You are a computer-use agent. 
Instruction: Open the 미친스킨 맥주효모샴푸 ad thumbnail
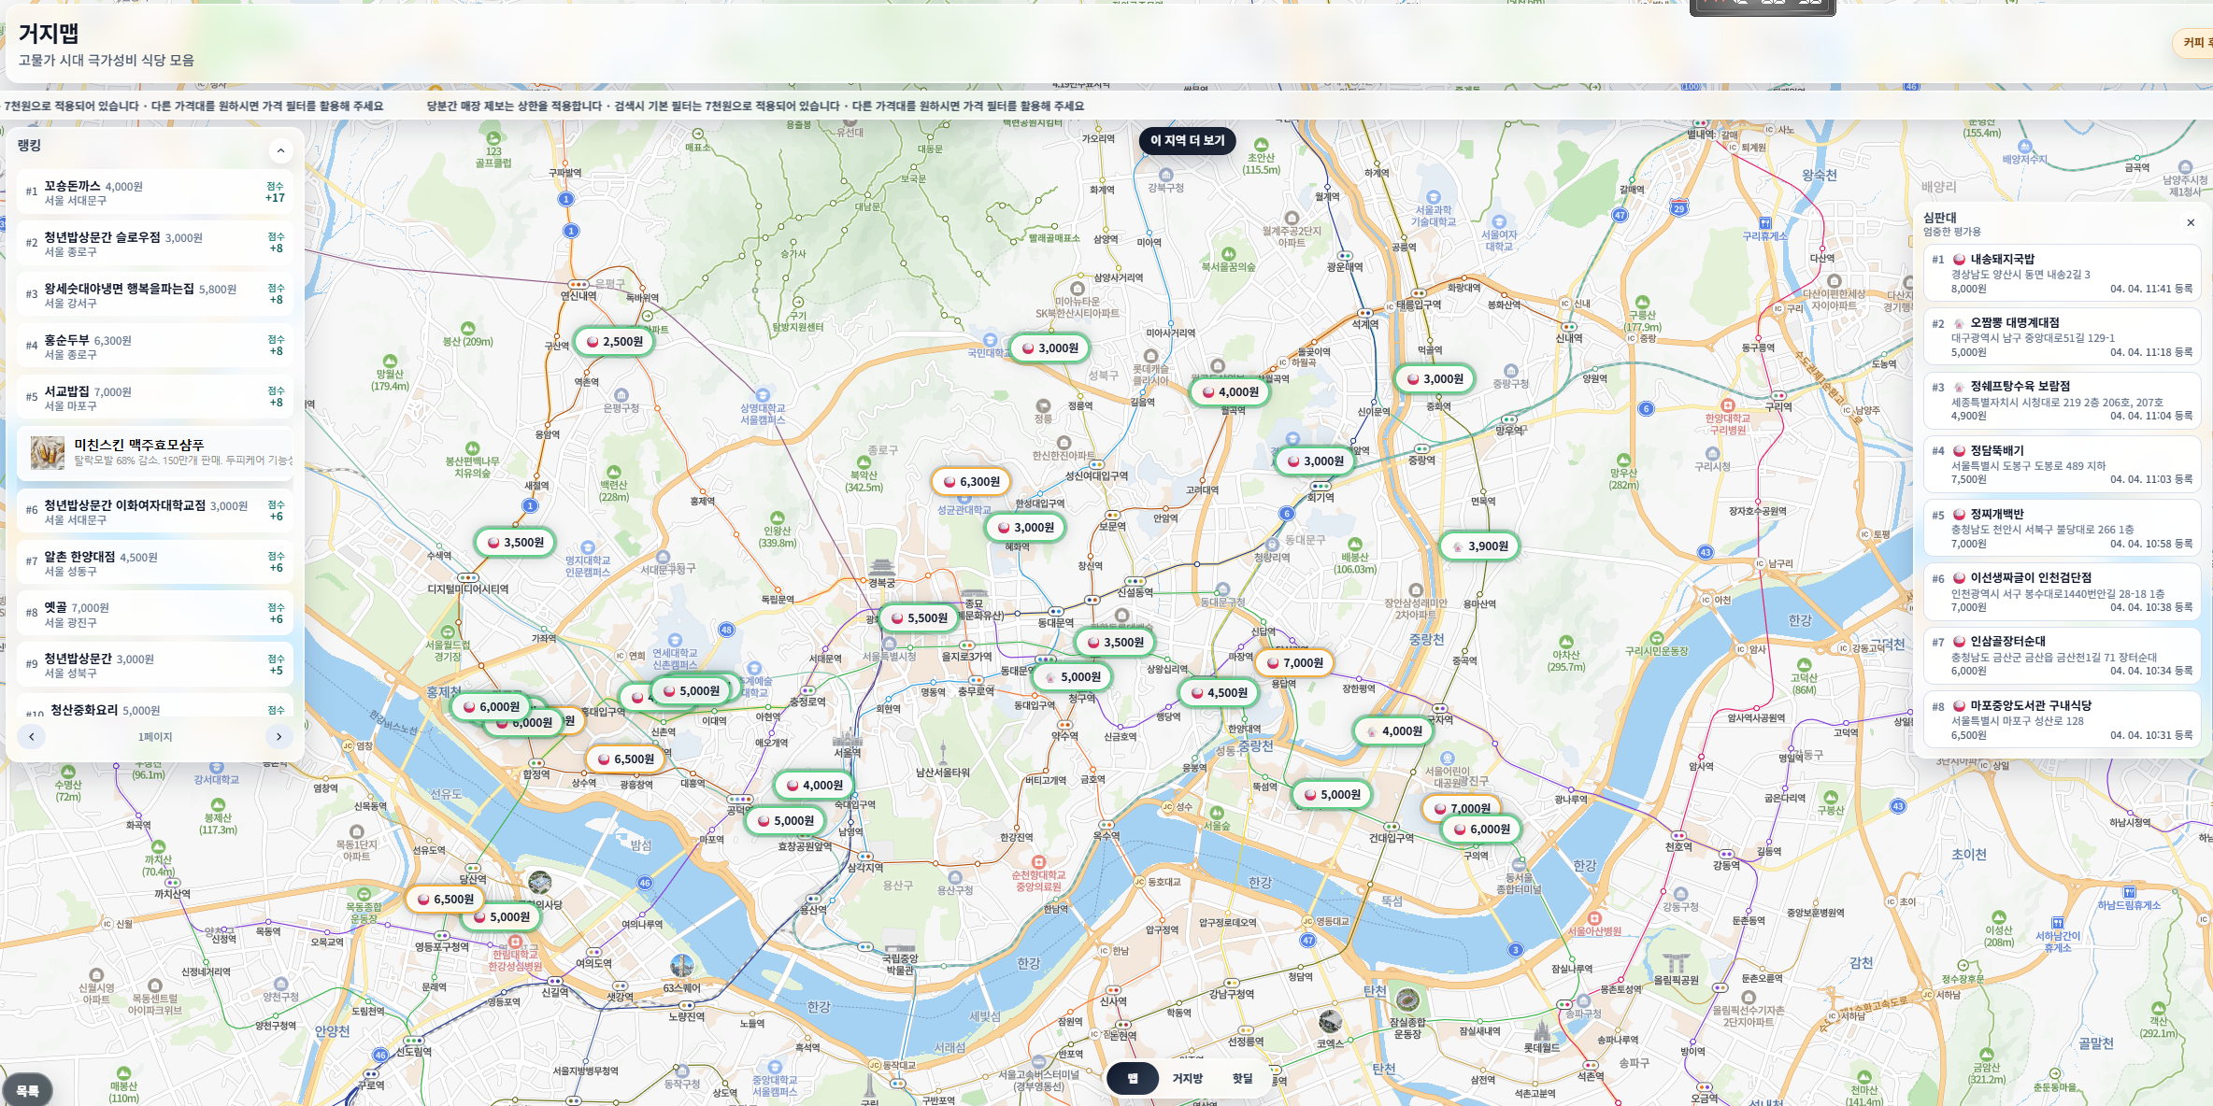48,453
